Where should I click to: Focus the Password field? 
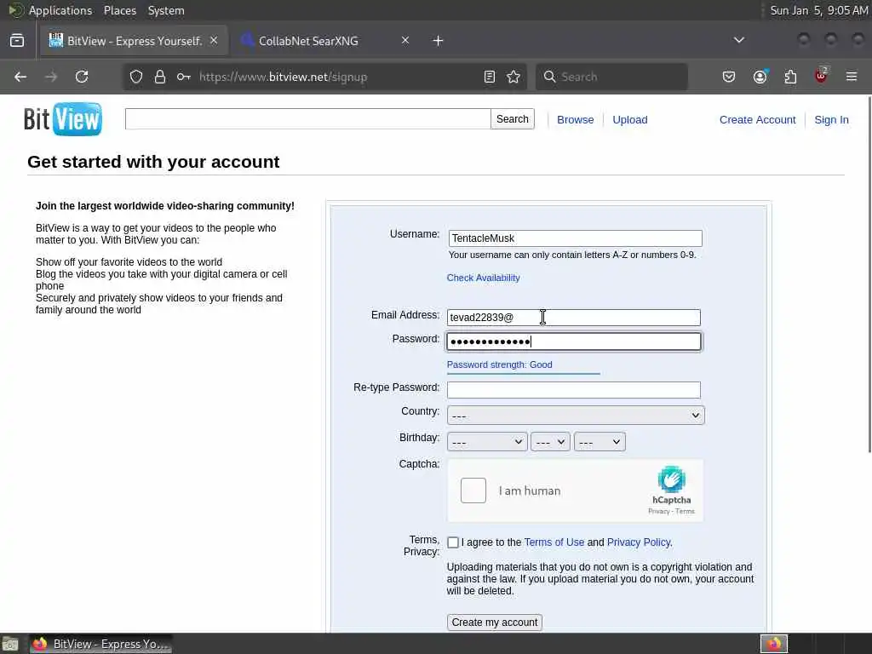coord(573,341)
